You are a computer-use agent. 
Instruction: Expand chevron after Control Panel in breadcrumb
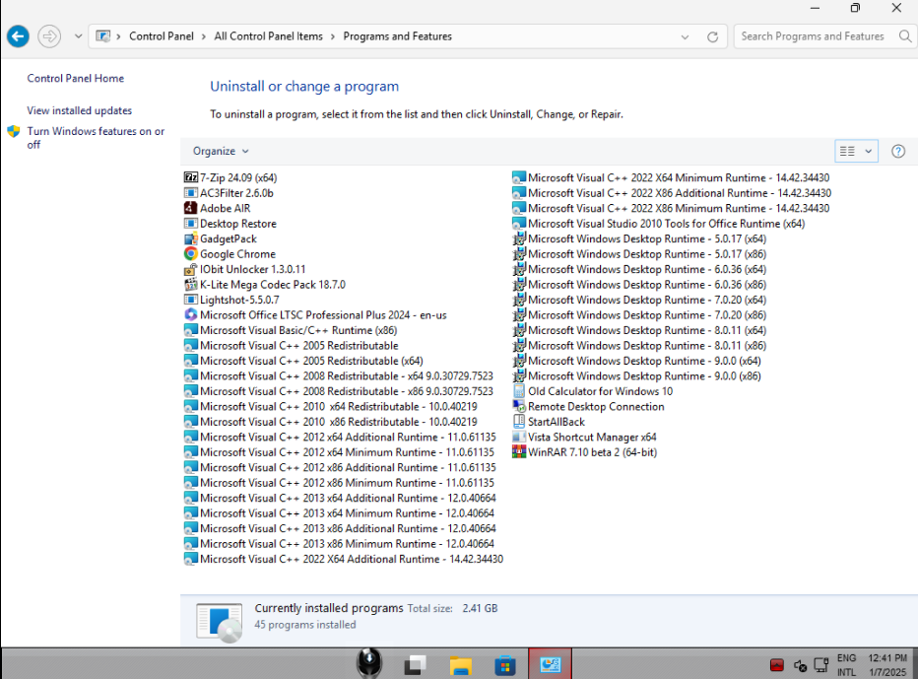coord(204,36)
